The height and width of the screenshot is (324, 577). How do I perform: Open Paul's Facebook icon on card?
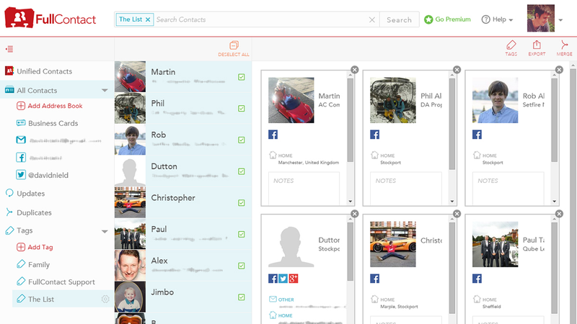click(477, 279)
